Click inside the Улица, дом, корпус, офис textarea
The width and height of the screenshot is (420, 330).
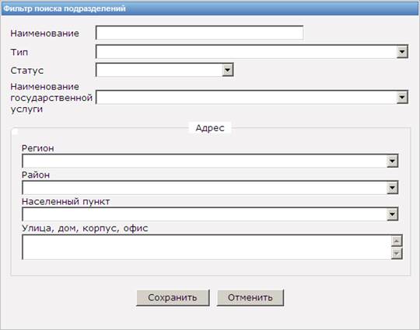[x=206, y=247]
